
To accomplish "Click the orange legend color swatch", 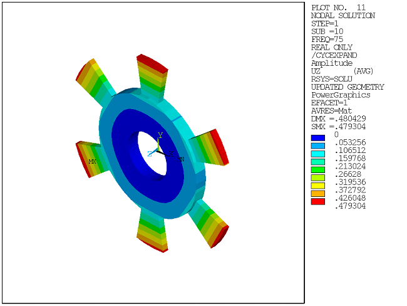I will coord(318,194).
